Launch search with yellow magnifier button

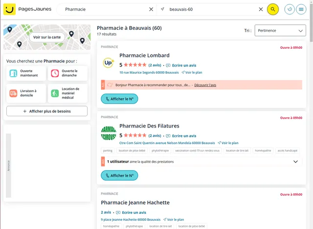273,9
